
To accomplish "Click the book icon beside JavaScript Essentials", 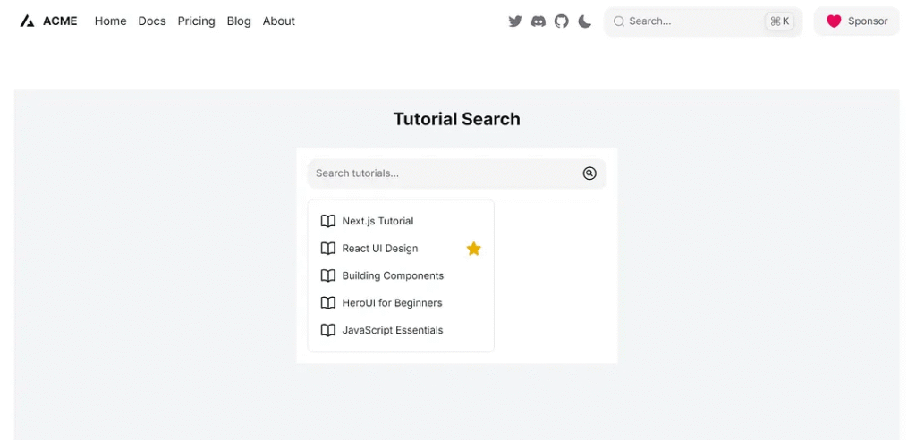I will coord(328,330).
